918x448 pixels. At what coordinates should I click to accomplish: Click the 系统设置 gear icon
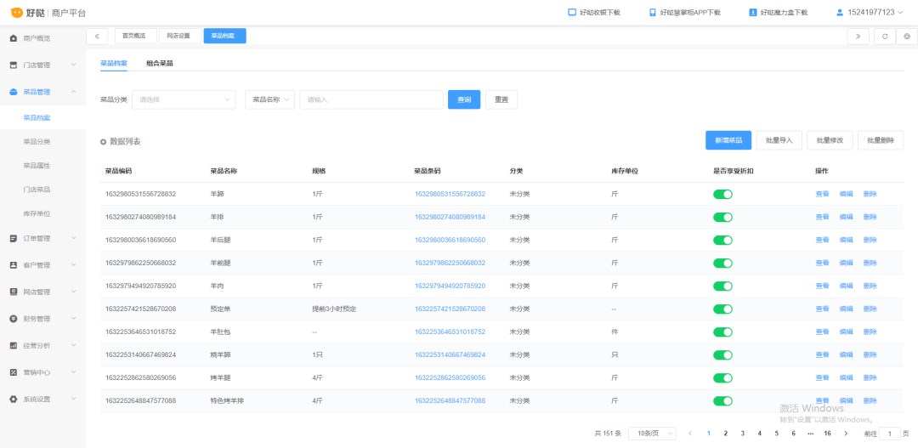pos(14,399)
